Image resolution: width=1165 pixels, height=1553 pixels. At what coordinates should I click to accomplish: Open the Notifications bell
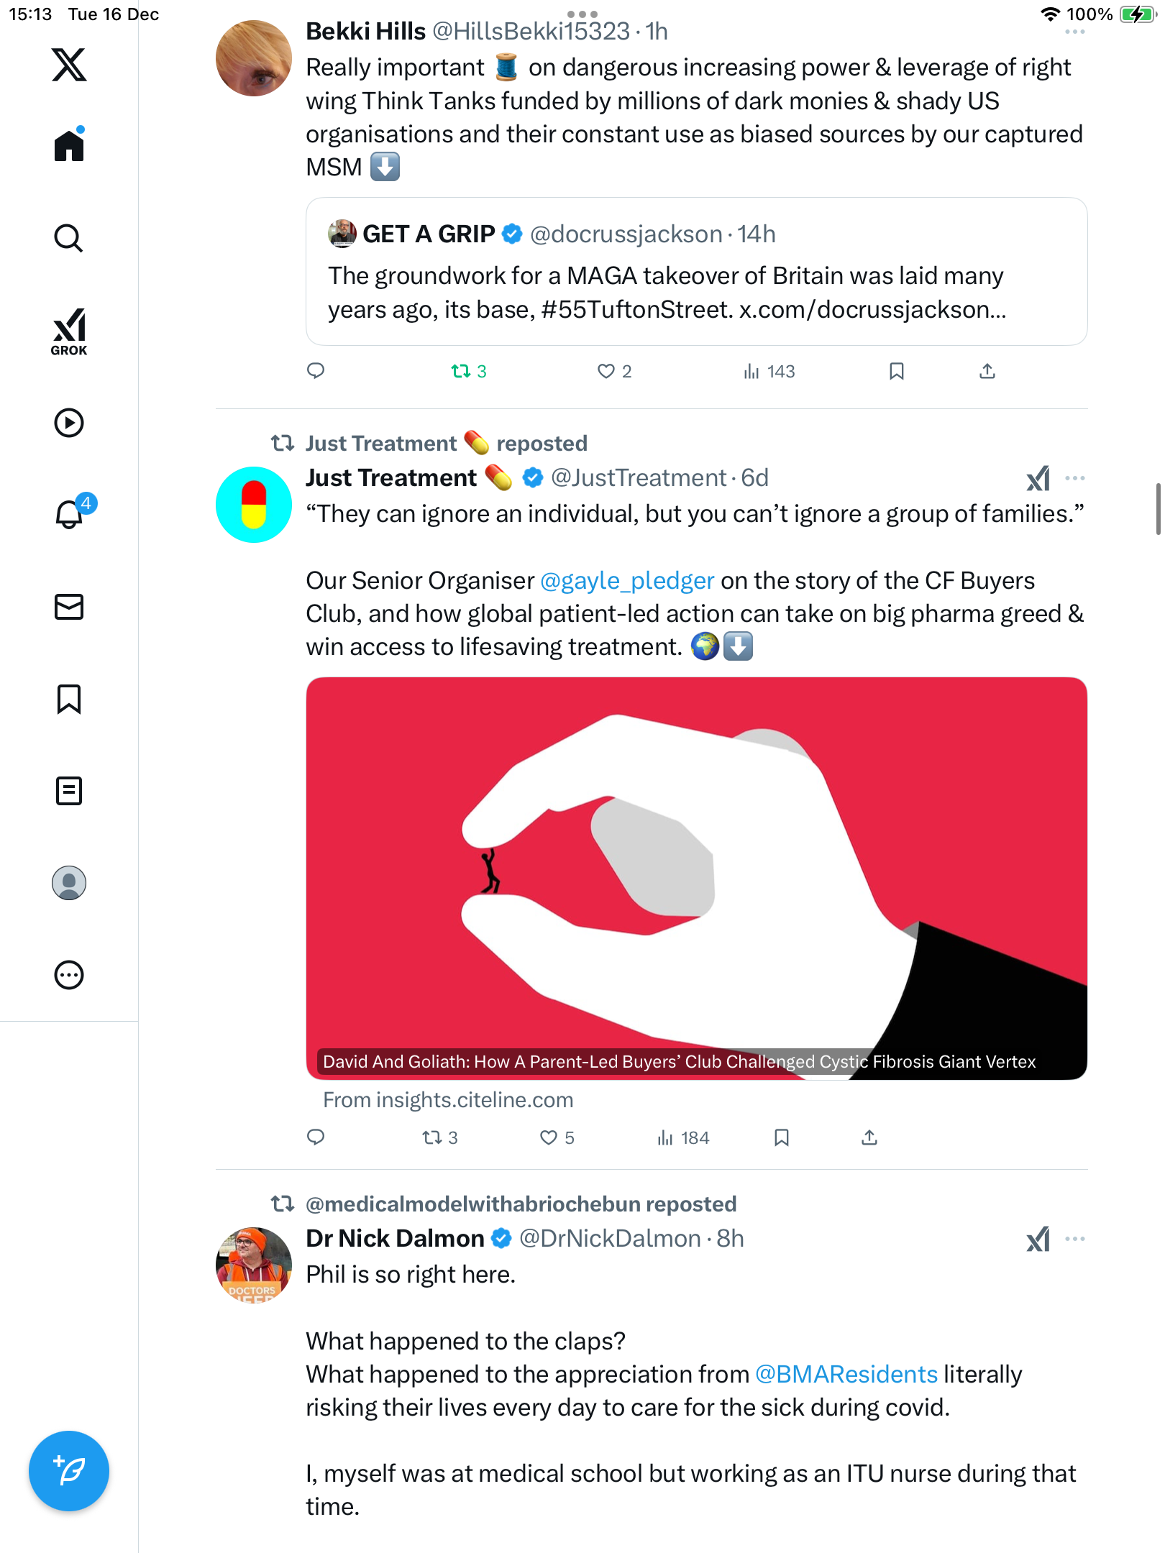[70, 514]
